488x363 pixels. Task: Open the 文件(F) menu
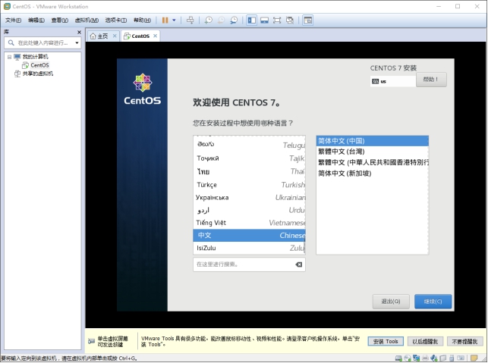click(x=13, y=20)
